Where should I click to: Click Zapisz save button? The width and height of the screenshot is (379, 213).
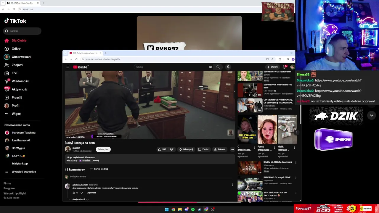coord(204,149)
